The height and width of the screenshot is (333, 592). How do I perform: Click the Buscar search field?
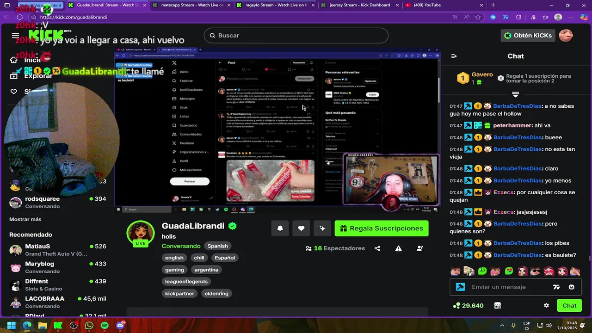click(x=296, y=36)
